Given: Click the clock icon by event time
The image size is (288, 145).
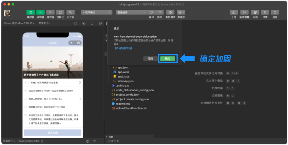Looking at the screenshot, I should click(25, 91).
